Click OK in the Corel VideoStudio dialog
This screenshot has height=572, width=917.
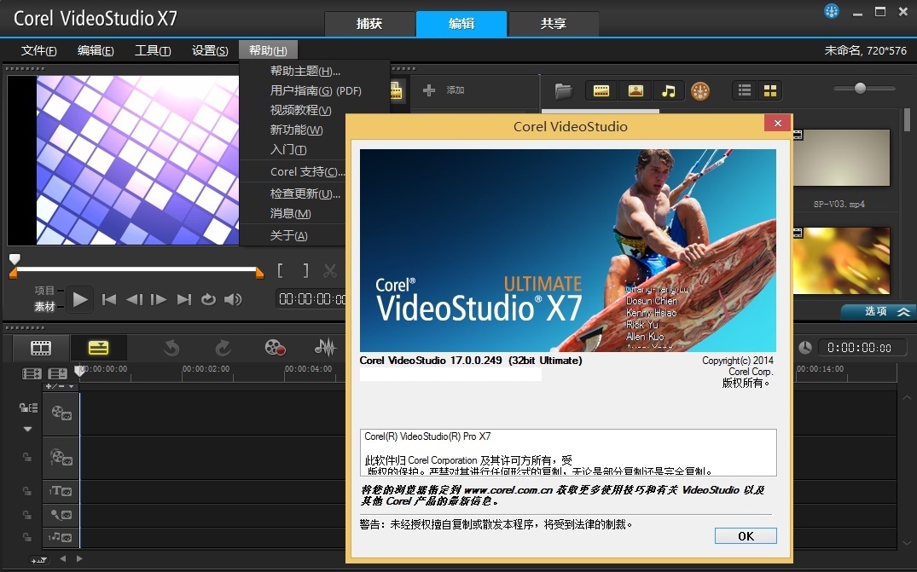746,536
